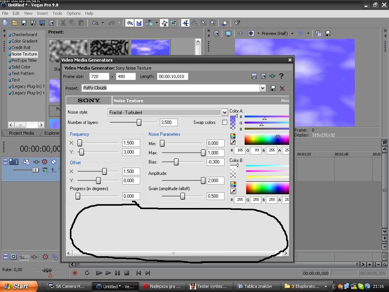The height and width of the screenshot is (292, 389).
Task: Toggle Auto Ripple in the toolbar
Action: pos(149,23)
